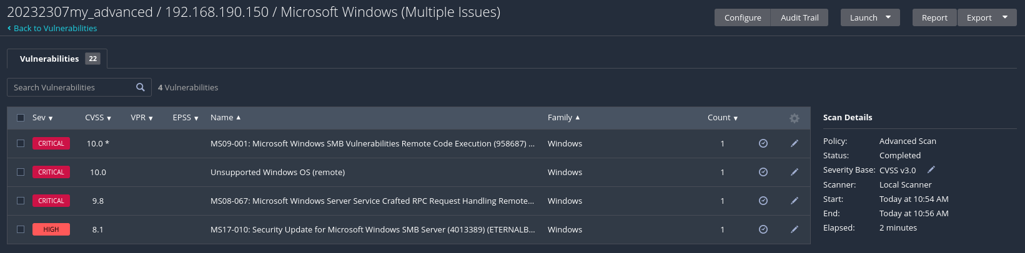Viewport: 1025px width, 253px height.
Task: Select checkbox for MS17-010 row
Action: (21, 229)
